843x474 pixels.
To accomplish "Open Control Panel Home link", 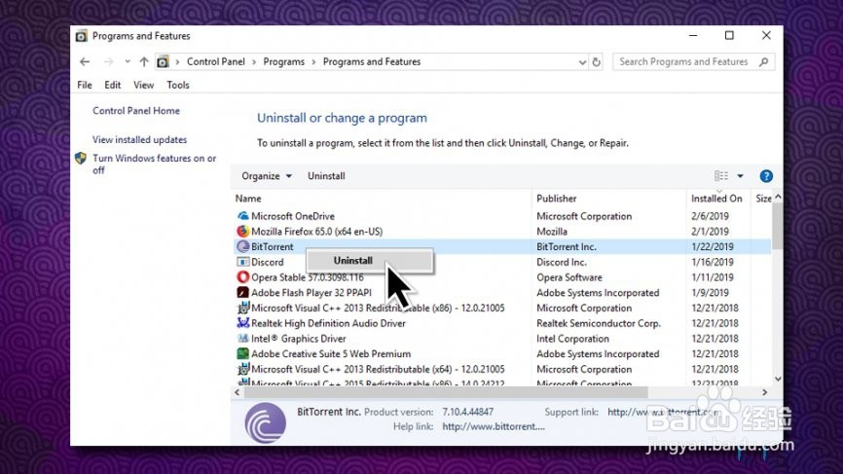I will pyautogui.click(x=136, y=111).
